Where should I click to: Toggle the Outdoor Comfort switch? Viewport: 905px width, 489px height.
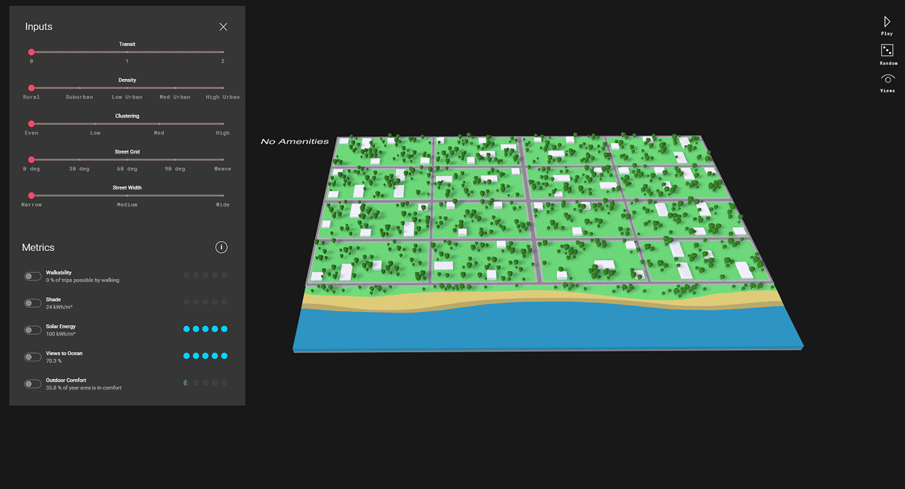tap(33, 384)
